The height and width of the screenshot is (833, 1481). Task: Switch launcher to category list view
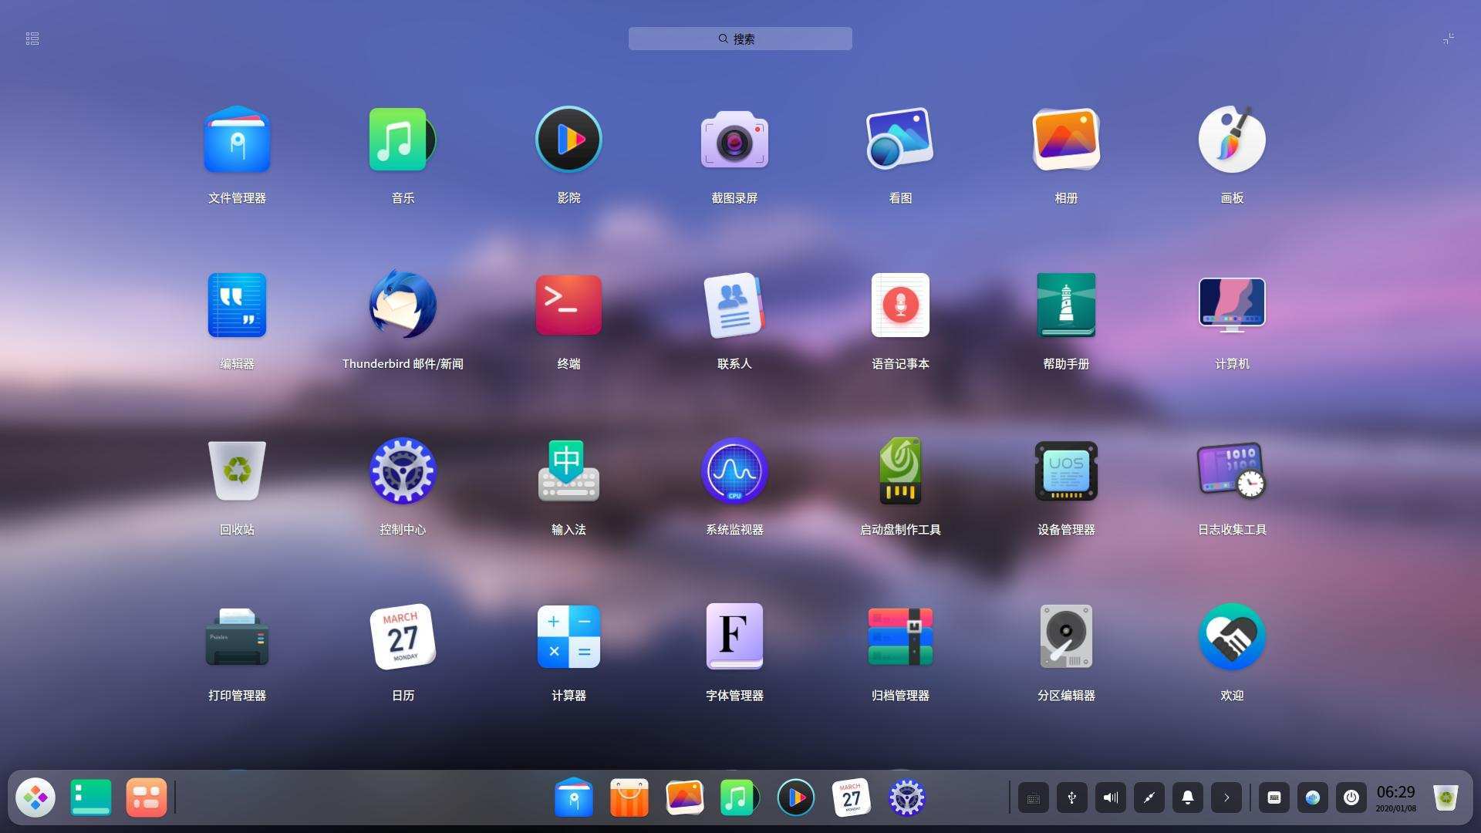[x=32, y=39]
